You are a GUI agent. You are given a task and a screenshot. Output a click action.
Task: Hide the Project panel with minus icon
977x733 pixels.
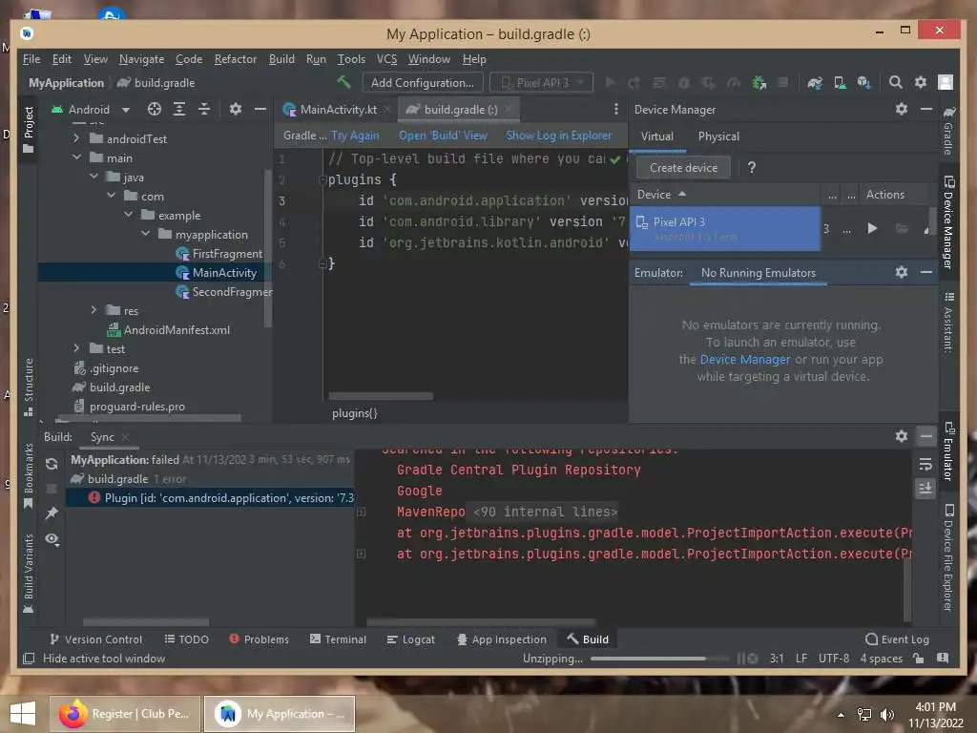pyautogui.click(x=260, y=109)
